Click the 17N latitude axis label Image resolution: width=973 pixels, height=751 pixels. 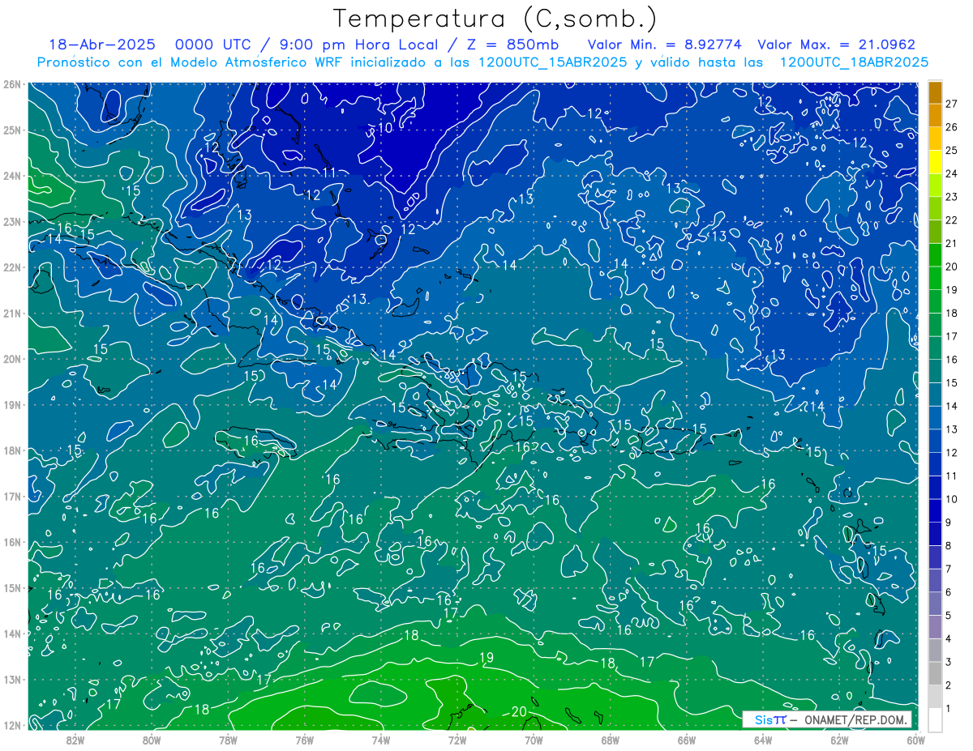coord(12,497)
